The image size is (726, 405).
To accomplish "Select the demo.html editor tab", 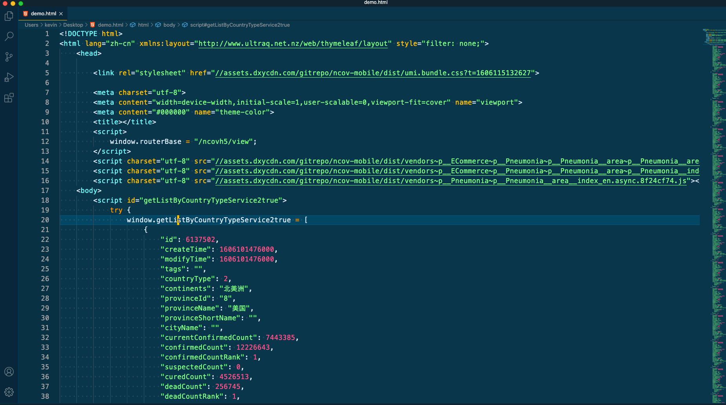I will (x=43, y=14).
